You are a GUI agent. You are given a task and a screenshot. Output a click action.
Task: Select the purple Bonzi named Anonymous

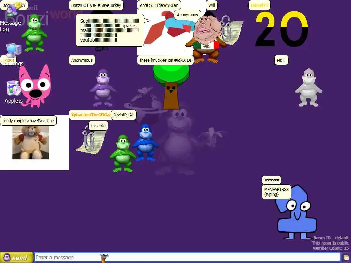(103, 88)
